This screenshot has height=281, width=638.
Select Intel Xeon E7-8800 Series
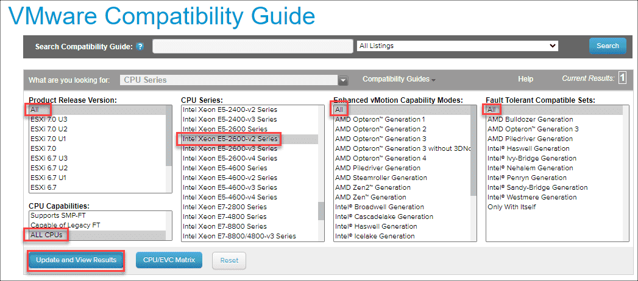point(249,227)
